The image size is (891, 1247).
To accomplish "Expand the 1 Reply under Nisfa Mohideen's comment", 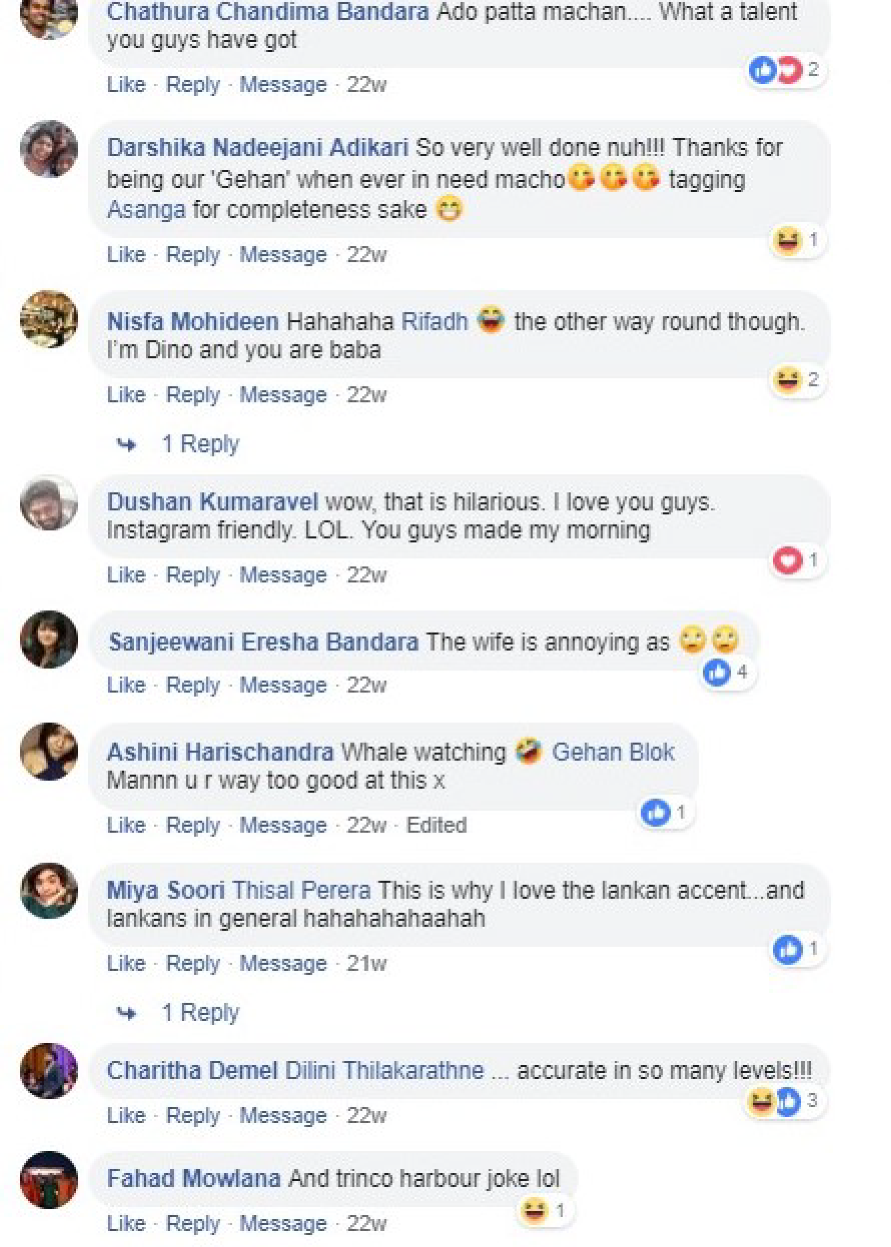I will [x=200, y=444].
